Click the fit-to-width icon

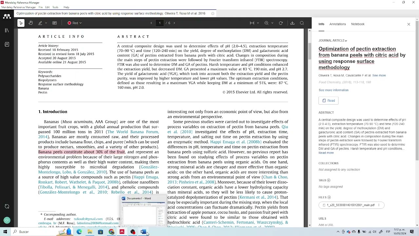point(252,23)
